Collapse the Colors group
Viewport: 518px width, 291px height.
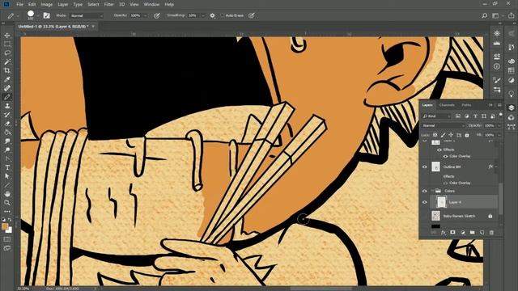[432, 191]
